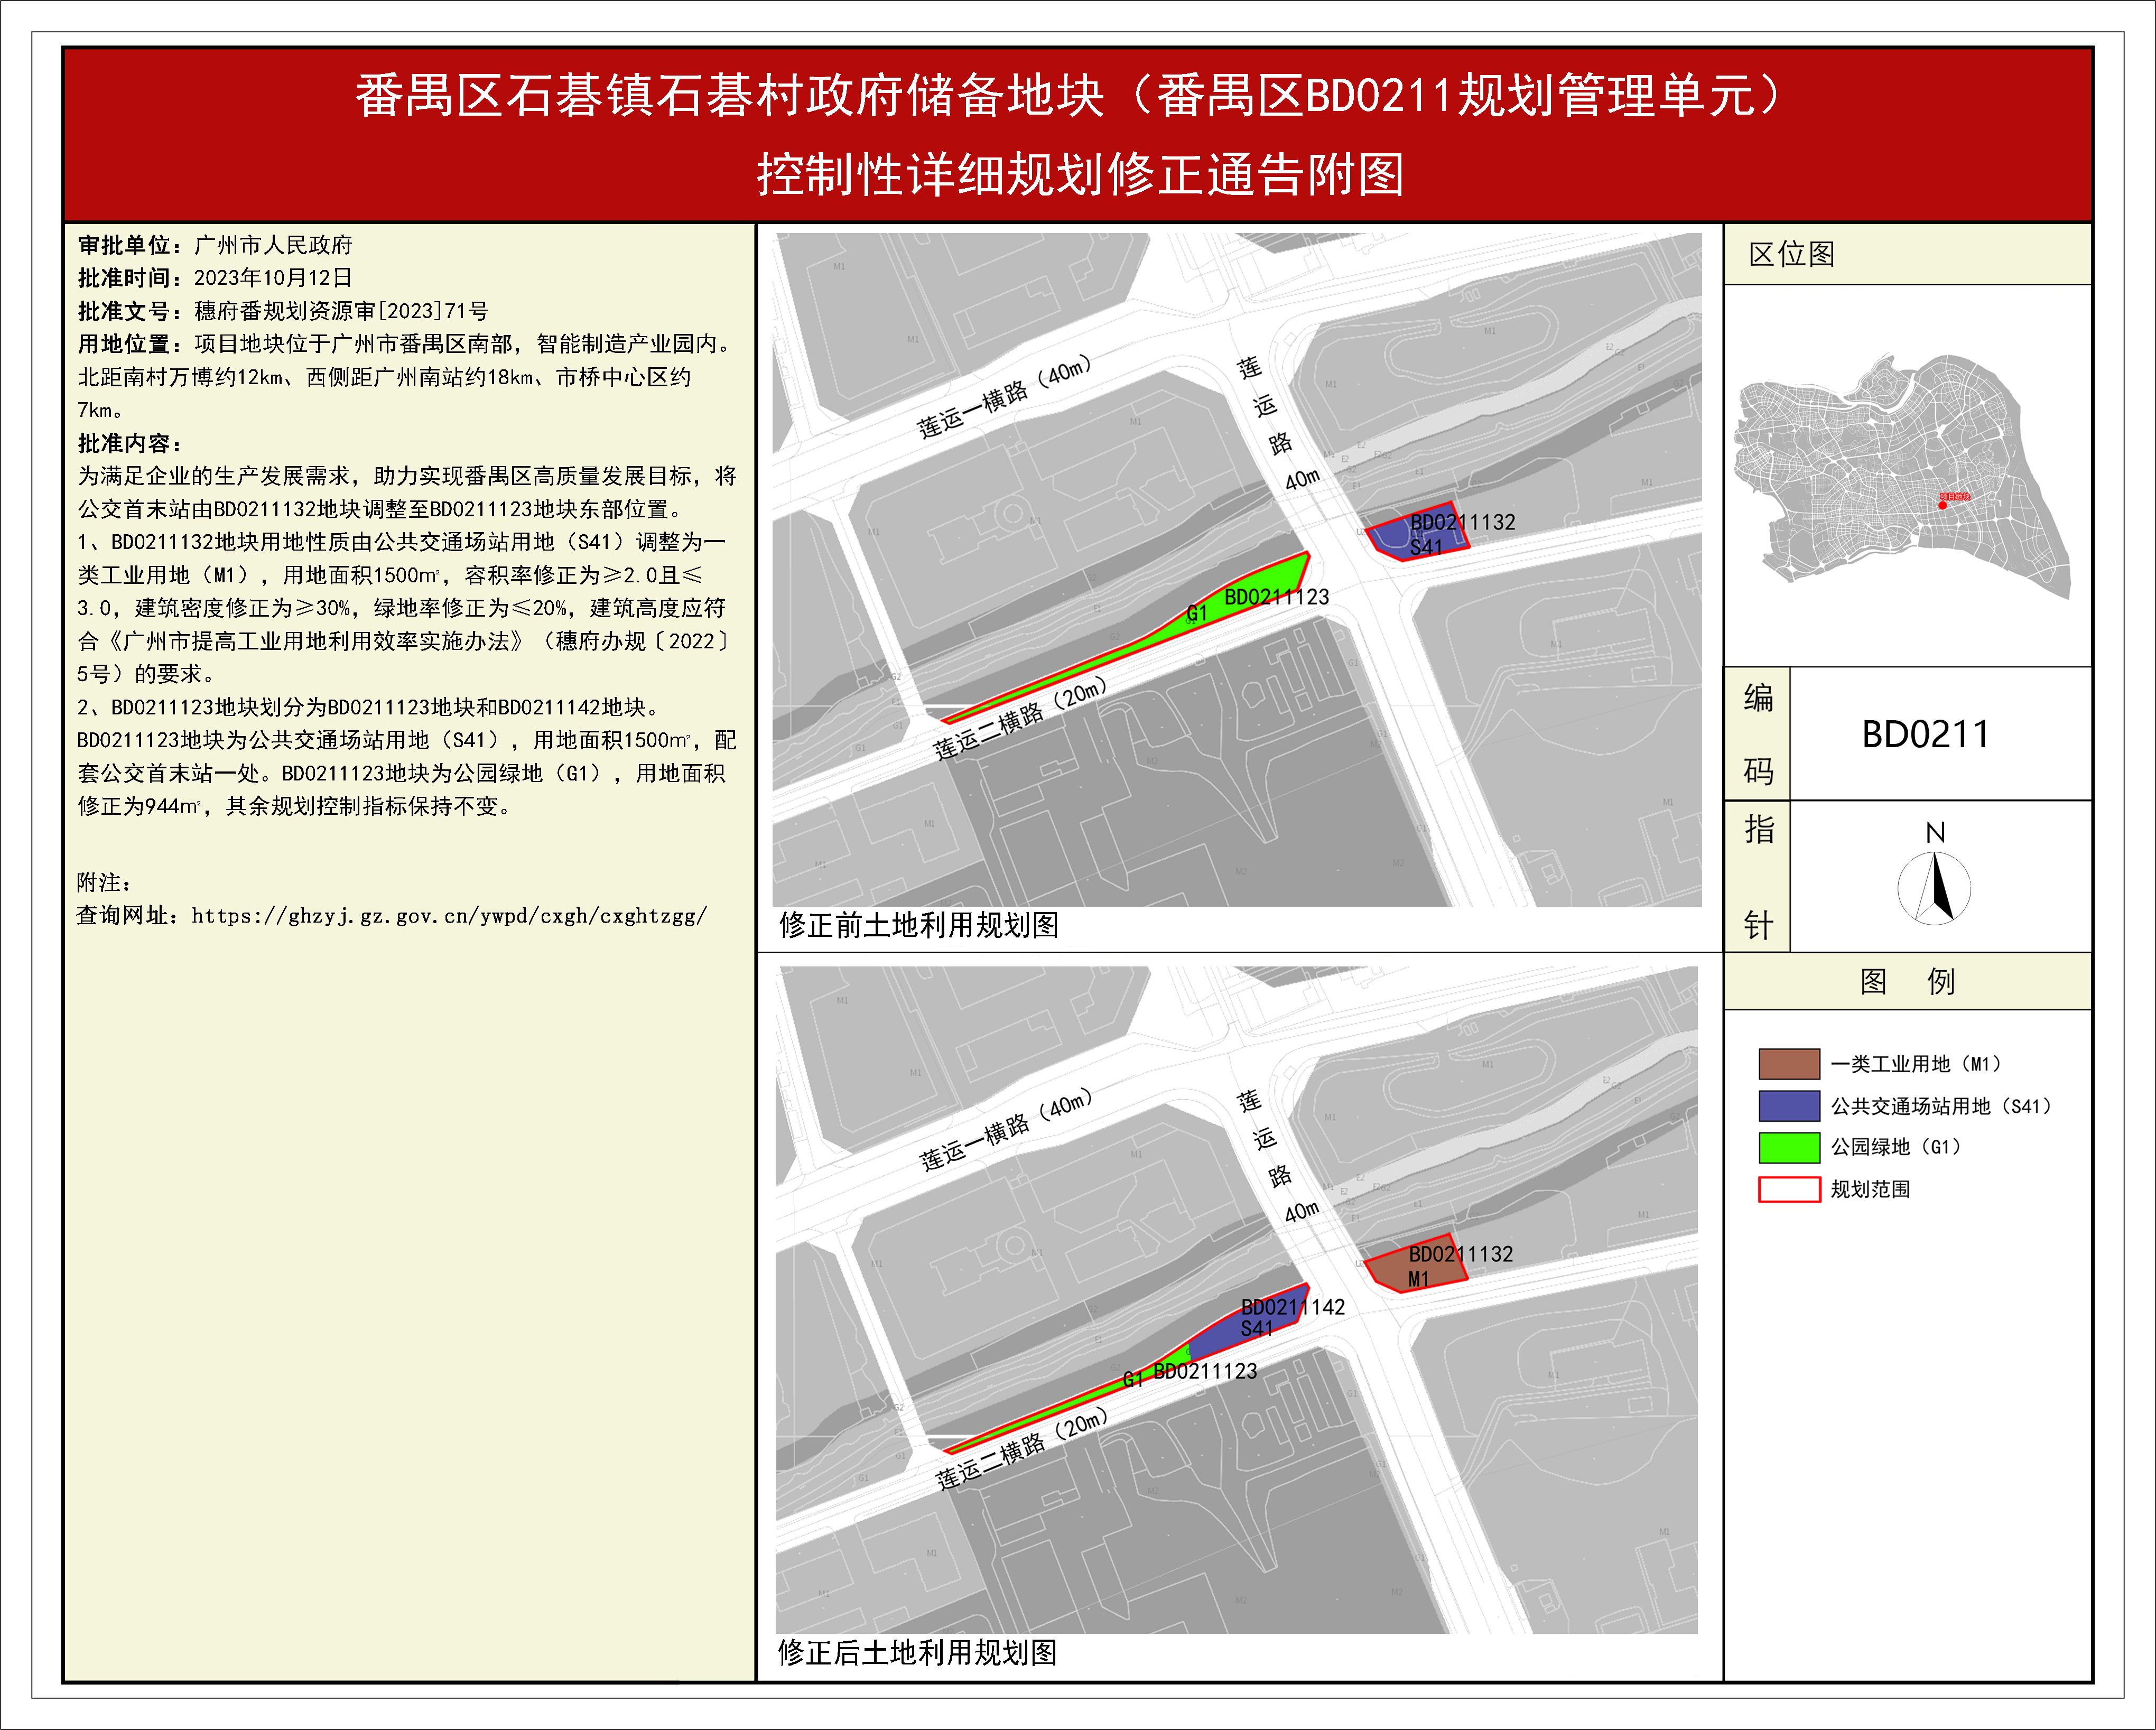This screenshot has height=1730, width=2156.
Task: Click the 区位图 header label
Action: pos(1792,254)
